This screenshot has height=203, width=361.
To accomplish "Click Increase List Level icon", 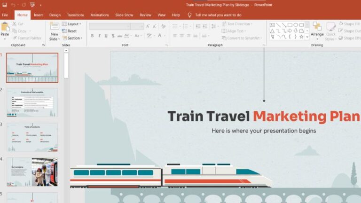I will (205, 26).
